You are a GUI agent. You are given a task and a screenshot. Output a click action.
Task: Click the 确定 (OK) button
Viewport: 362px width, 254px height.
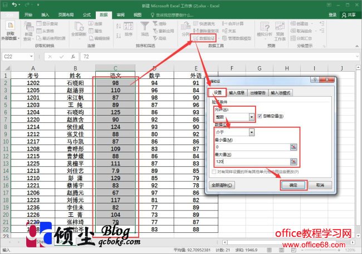click(293, 185)
